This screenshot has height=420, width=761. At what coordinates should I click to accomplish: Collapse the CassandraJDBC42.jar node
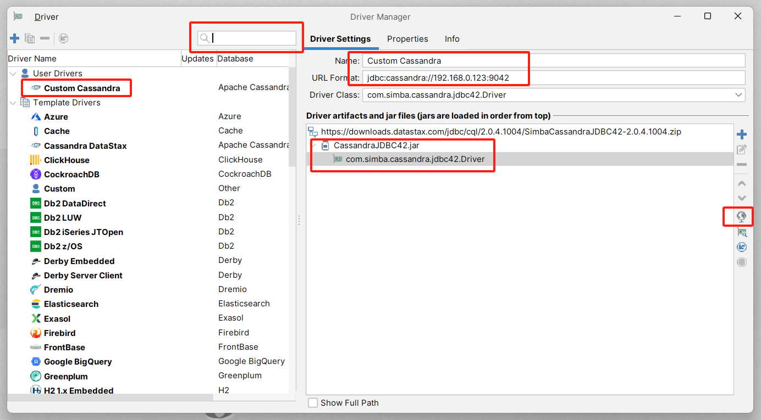315,146
